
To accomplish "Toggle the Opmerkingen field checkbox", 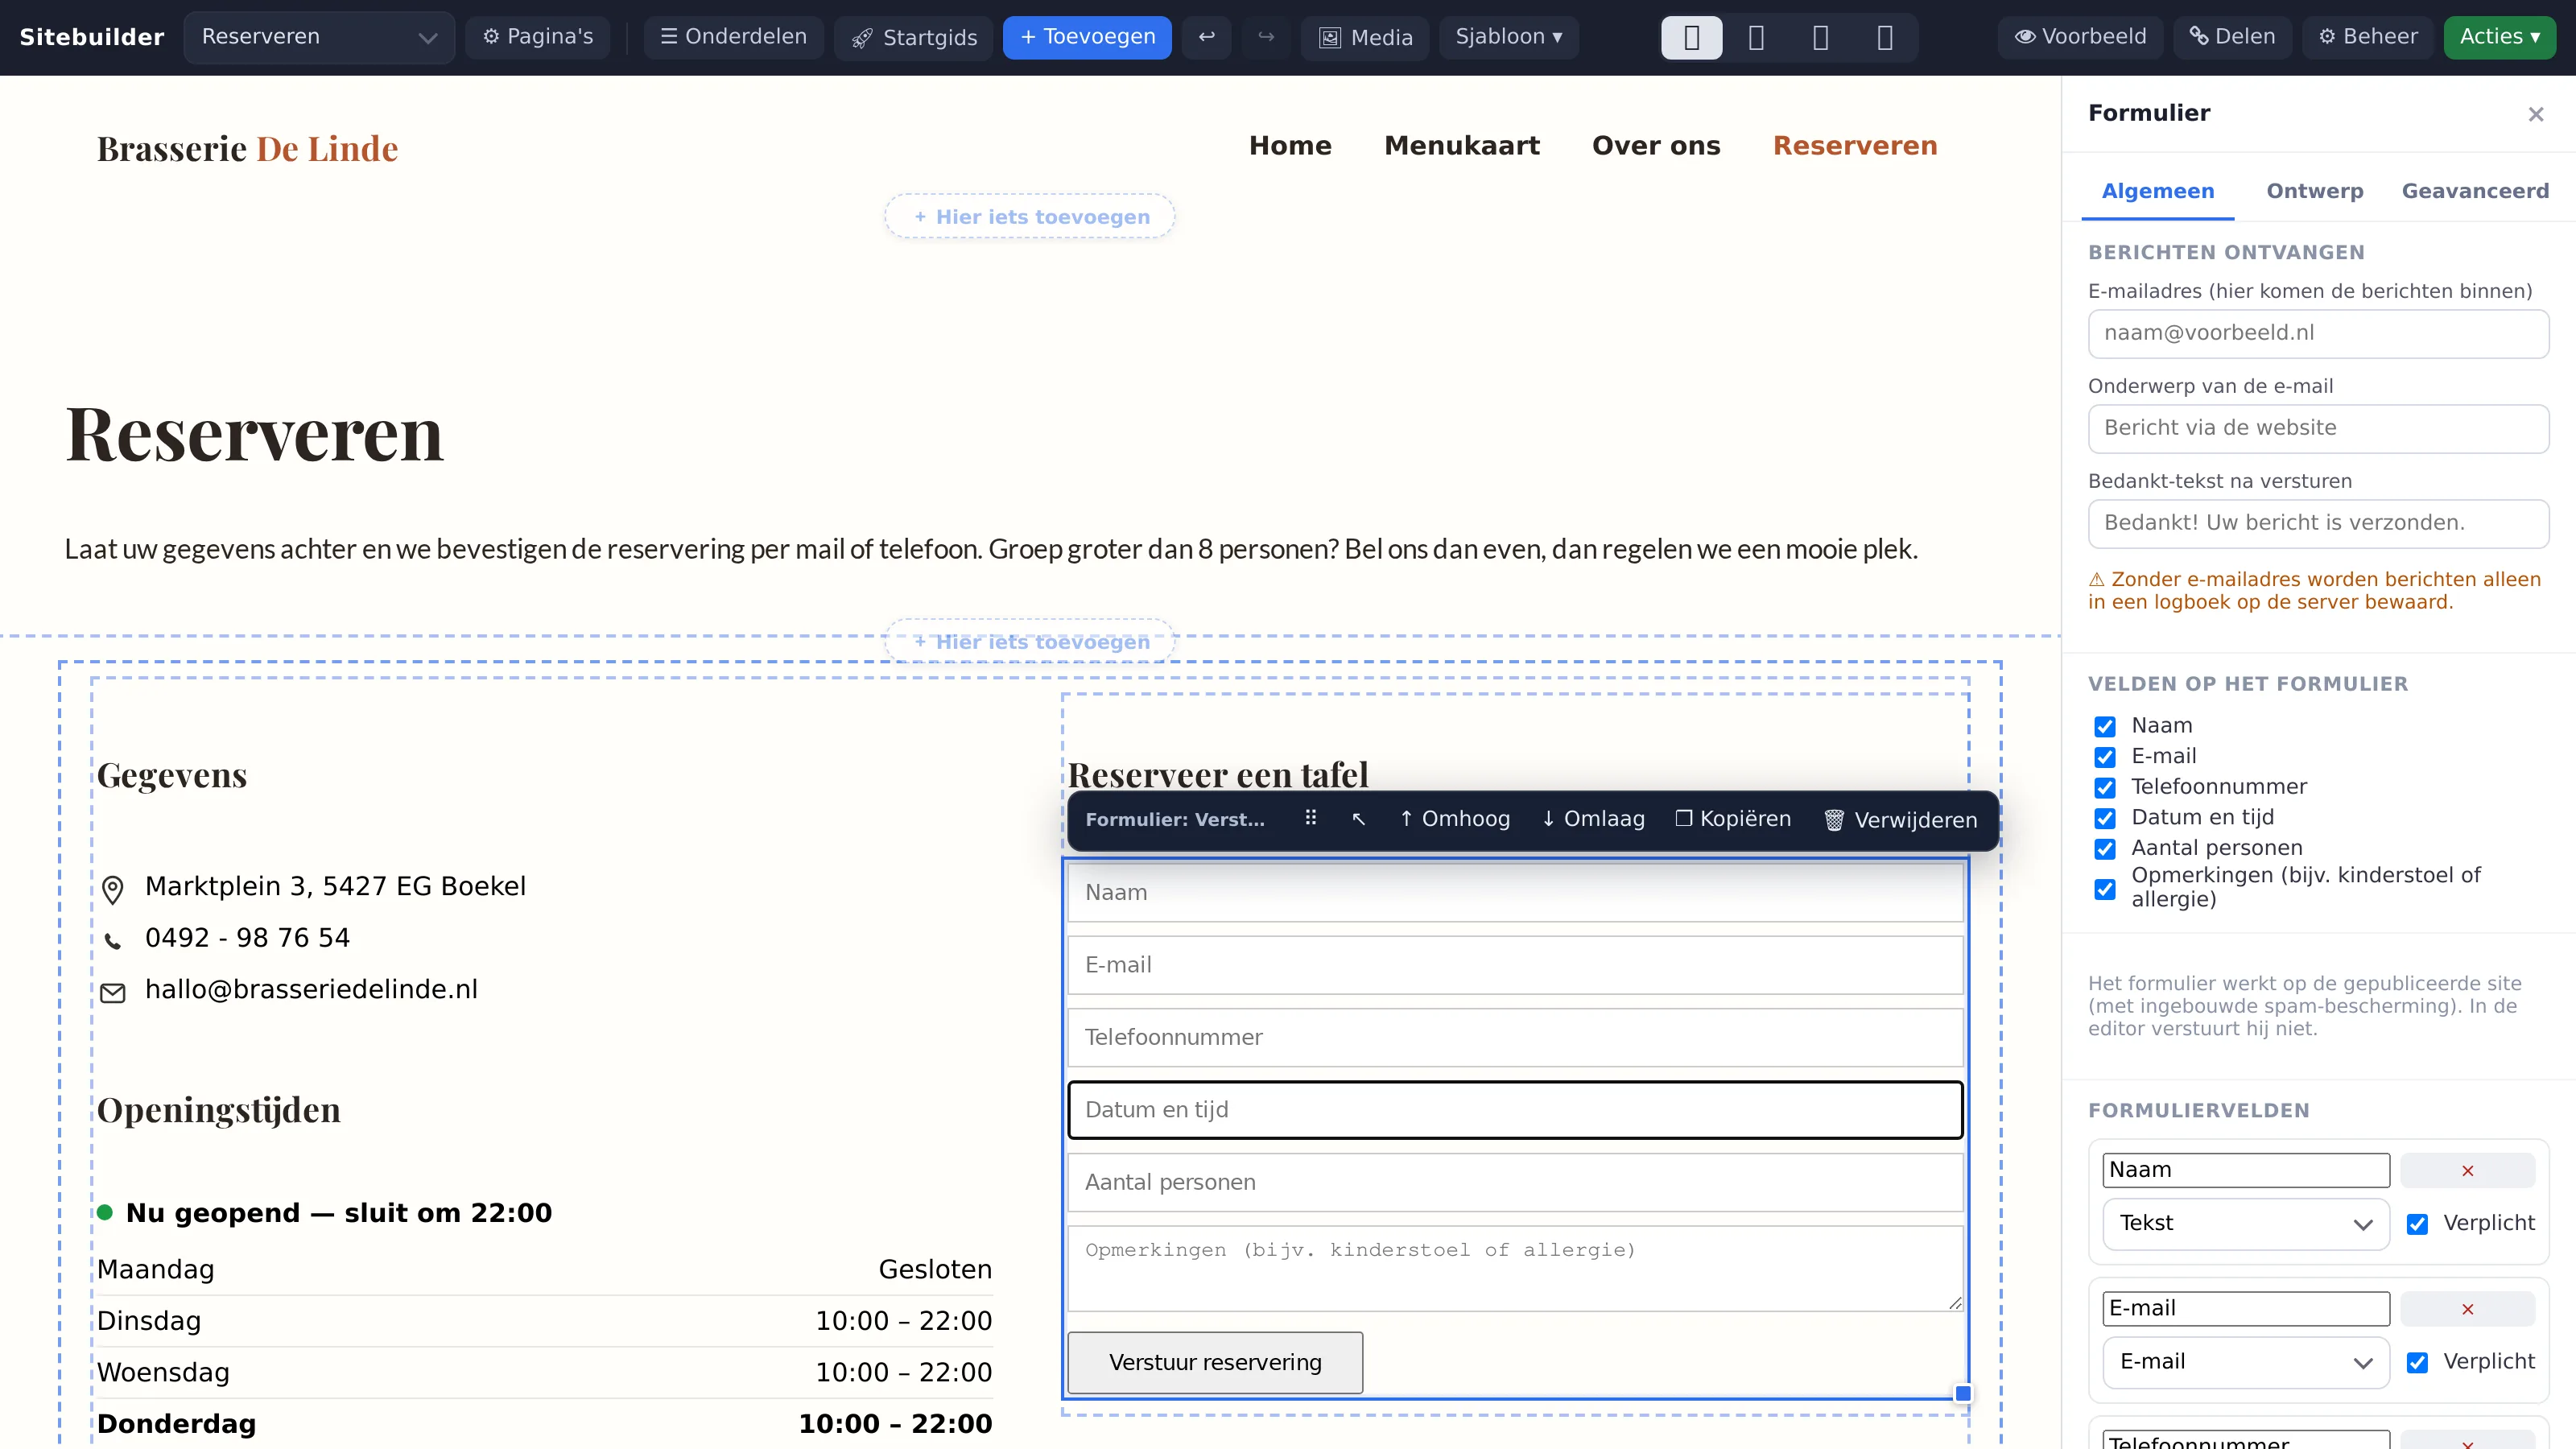I will pyautogui.click(x=2105, y=889).
